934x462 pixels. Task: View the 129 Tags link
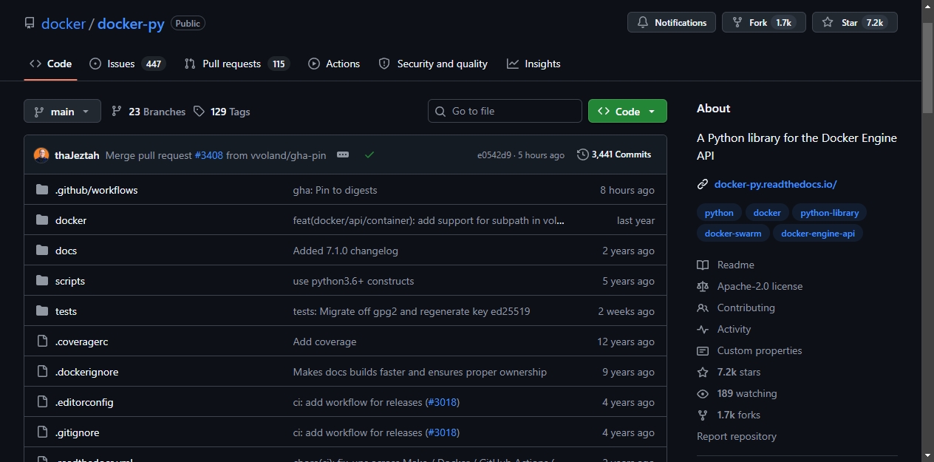(x=222, y=112)
